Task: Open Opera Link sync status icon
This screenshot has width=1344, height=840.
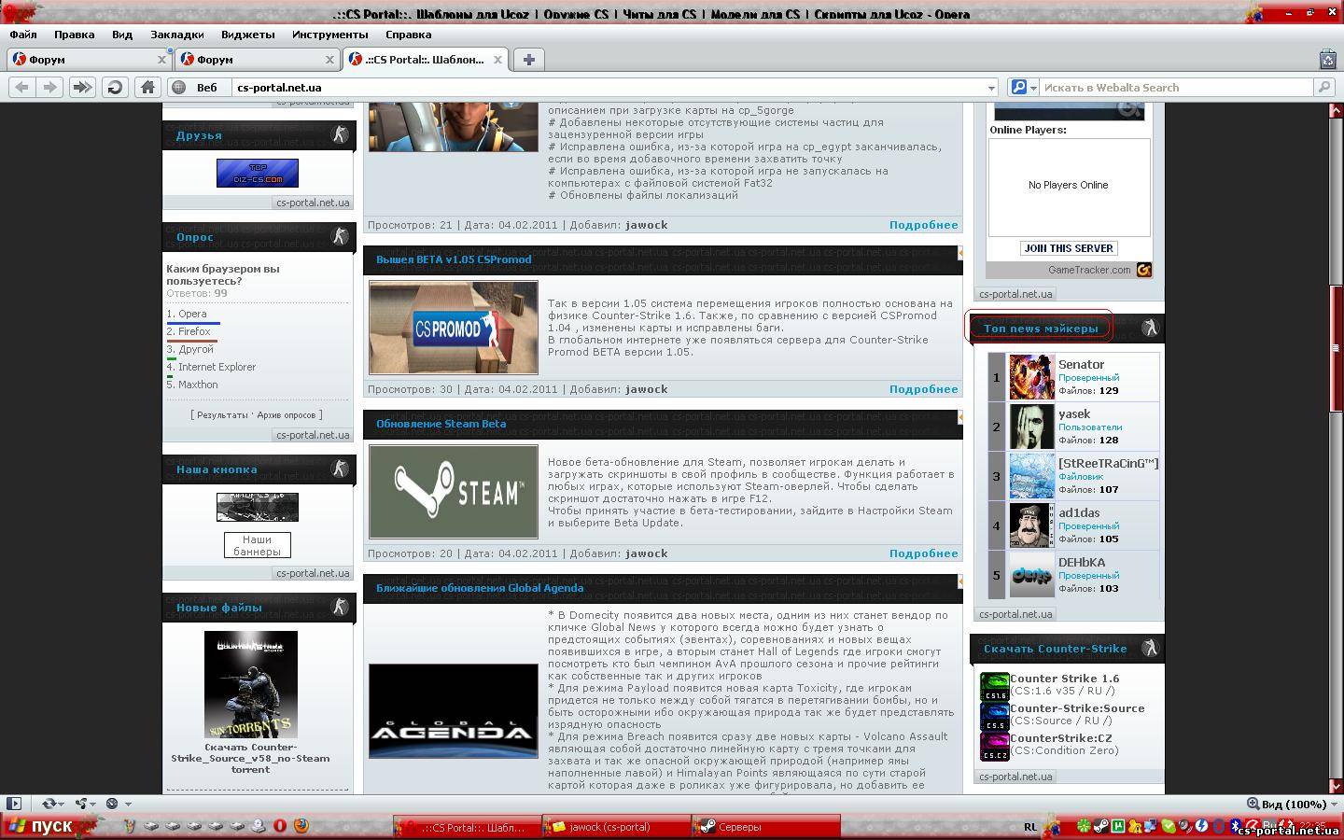Action: [49, 803]
